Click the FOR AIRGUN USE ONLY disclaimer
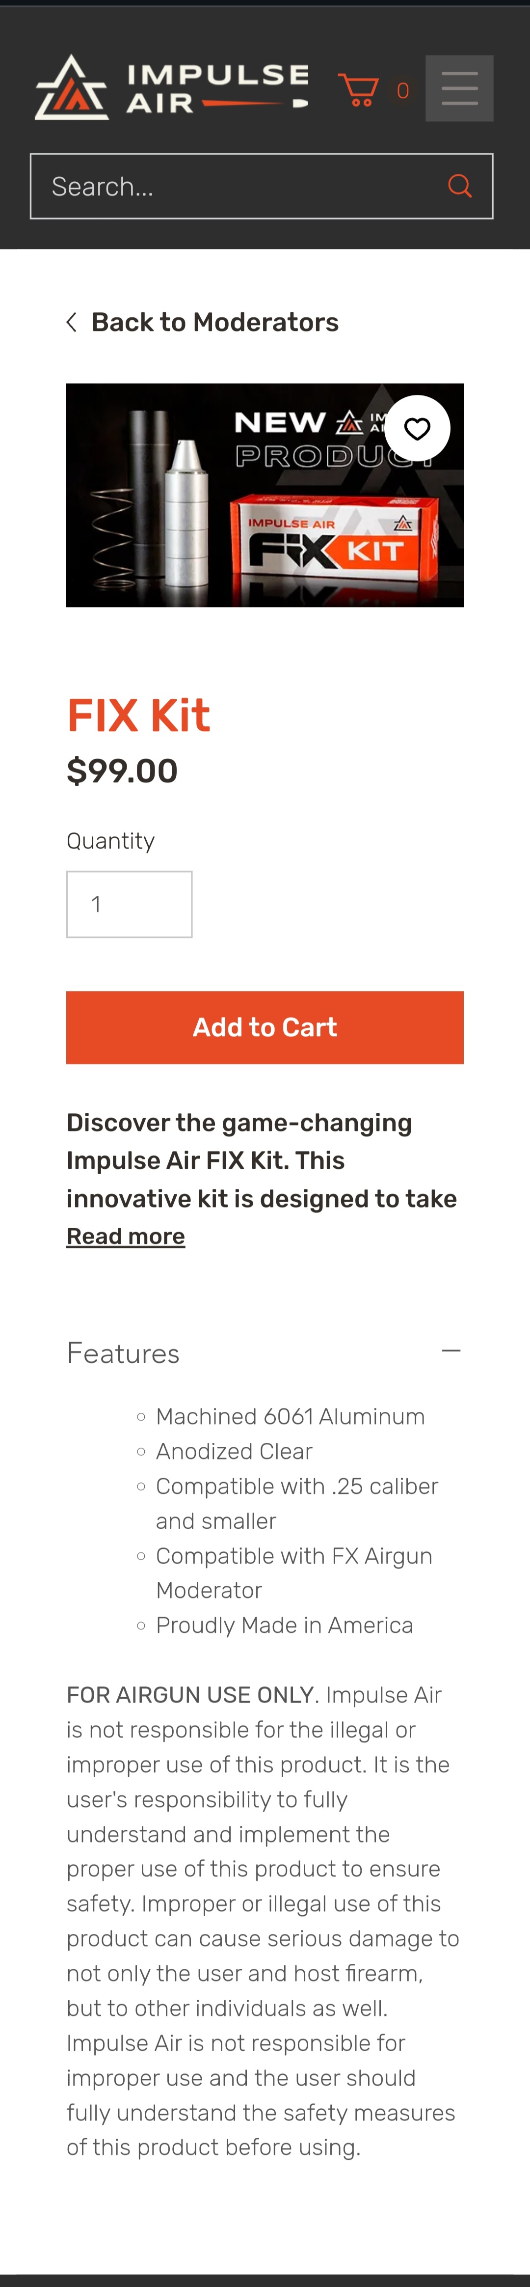This screenshot has width=530, height=2287. 190,1695
